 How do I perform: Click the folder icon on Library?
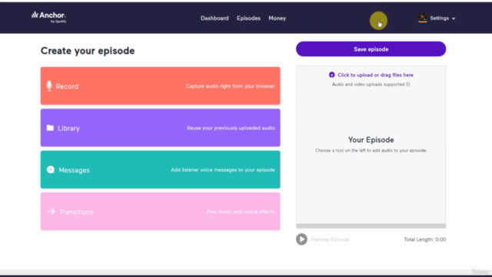pyautogui.click(x=50, y=128)
